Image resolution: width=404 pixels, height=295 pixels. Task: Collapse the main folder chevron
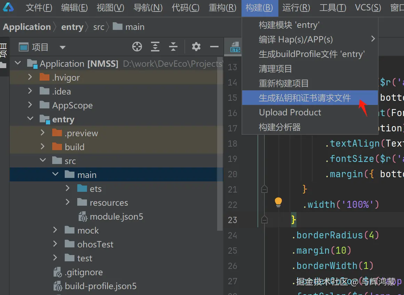55,174
